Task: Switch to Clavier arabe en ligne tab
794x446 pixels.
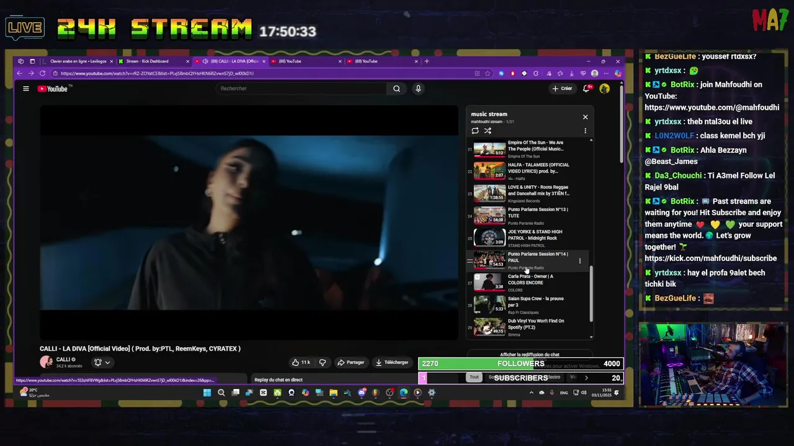Action: 78,61
